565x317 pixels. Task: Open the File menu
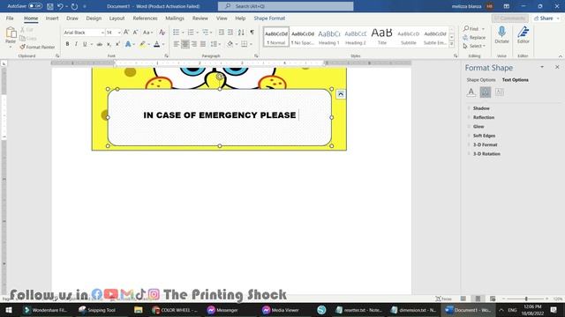point(10,18)
